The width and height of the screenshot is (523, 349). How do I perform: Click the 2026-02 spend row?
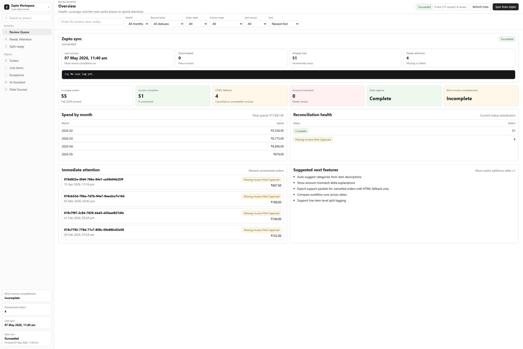(x=173, y=131)
